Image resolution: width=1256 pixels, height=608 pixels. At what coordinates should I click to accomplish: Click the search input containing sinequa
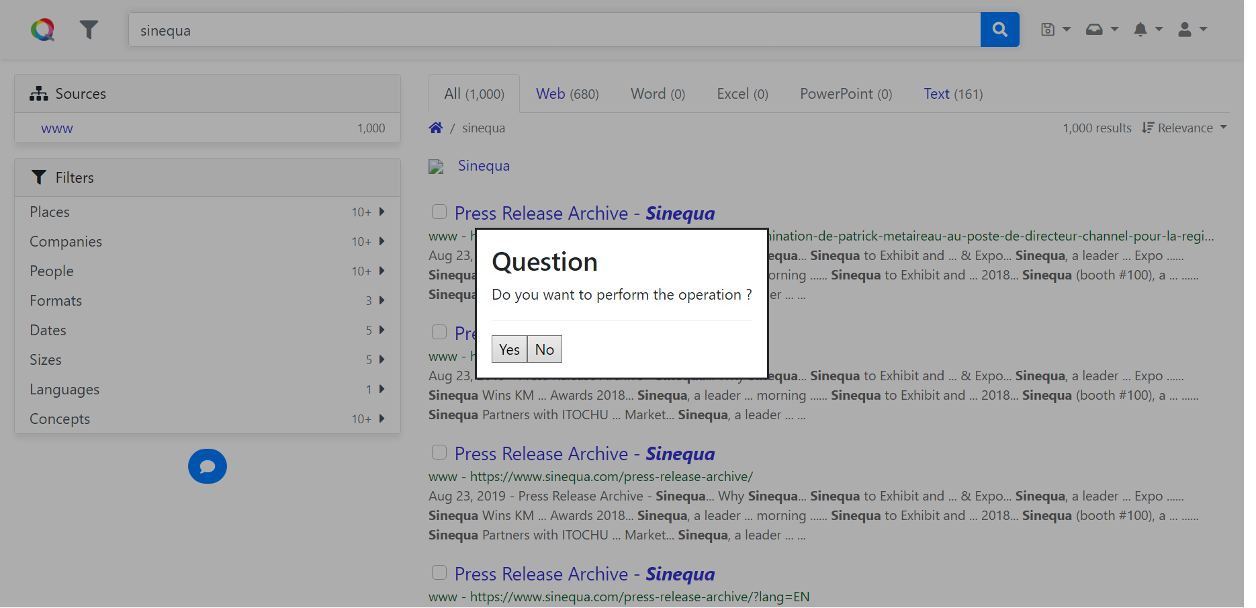click(x=554, y=30)
